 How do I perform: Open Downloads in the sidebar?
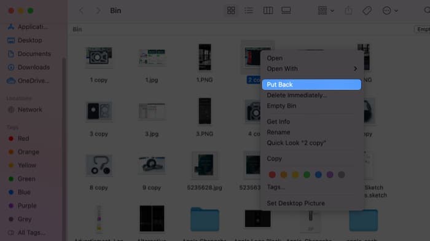pos(29,67)
